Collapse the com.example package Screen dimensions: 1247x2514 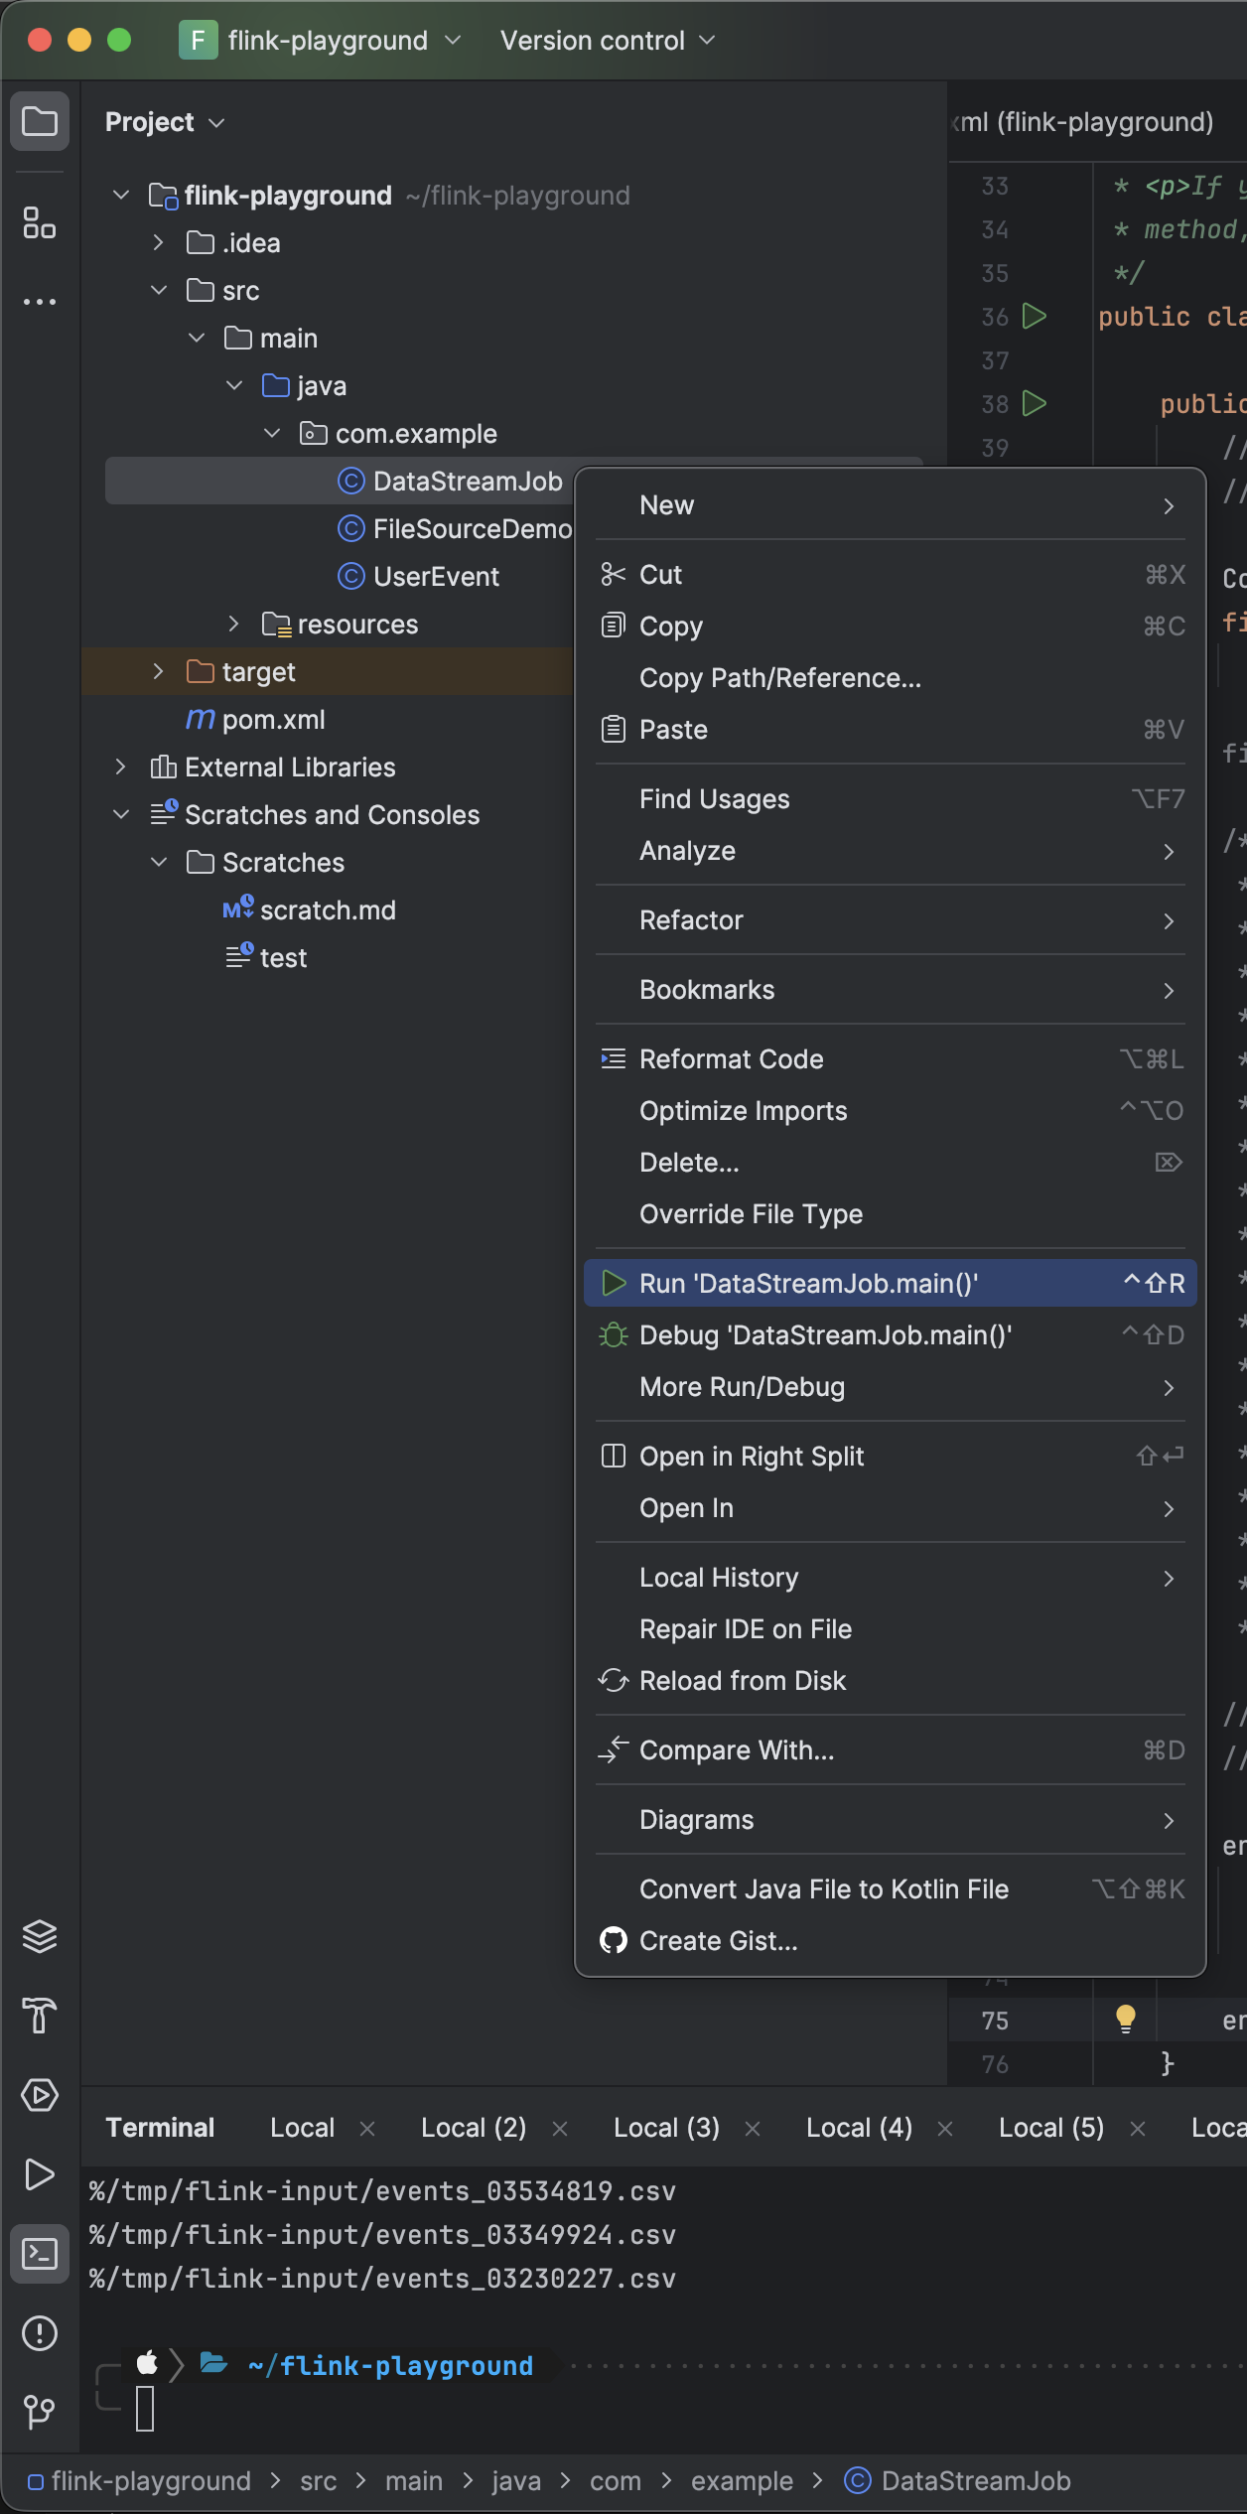(272, 434)
